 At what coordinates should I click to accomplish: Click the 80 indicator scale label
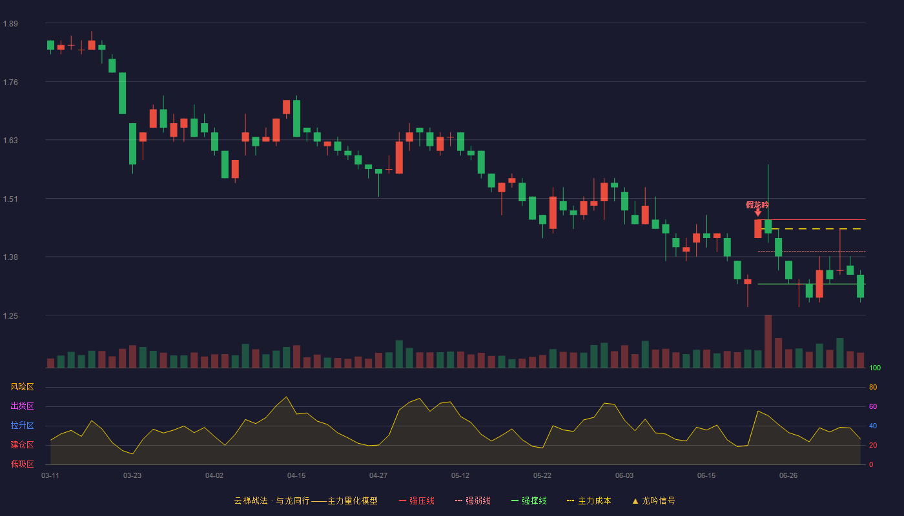pyautogui.click(x=873, y=388)
